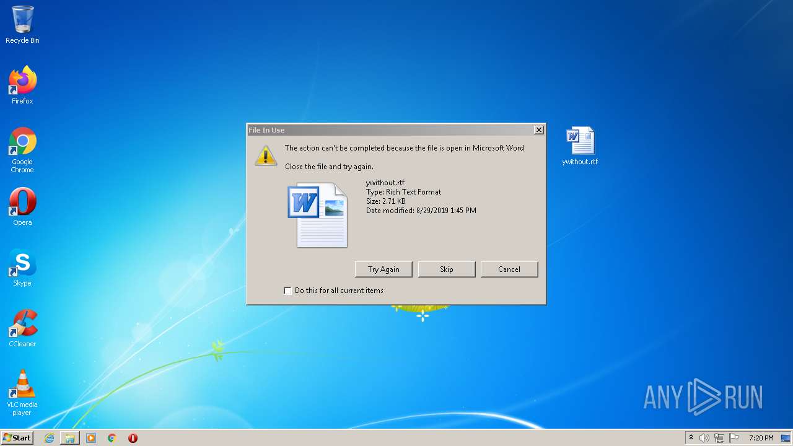The height and width of the screenshot is (446, 793).
Task: Open the Recycle Bin desktop icon
Action: tap(22, 25)
